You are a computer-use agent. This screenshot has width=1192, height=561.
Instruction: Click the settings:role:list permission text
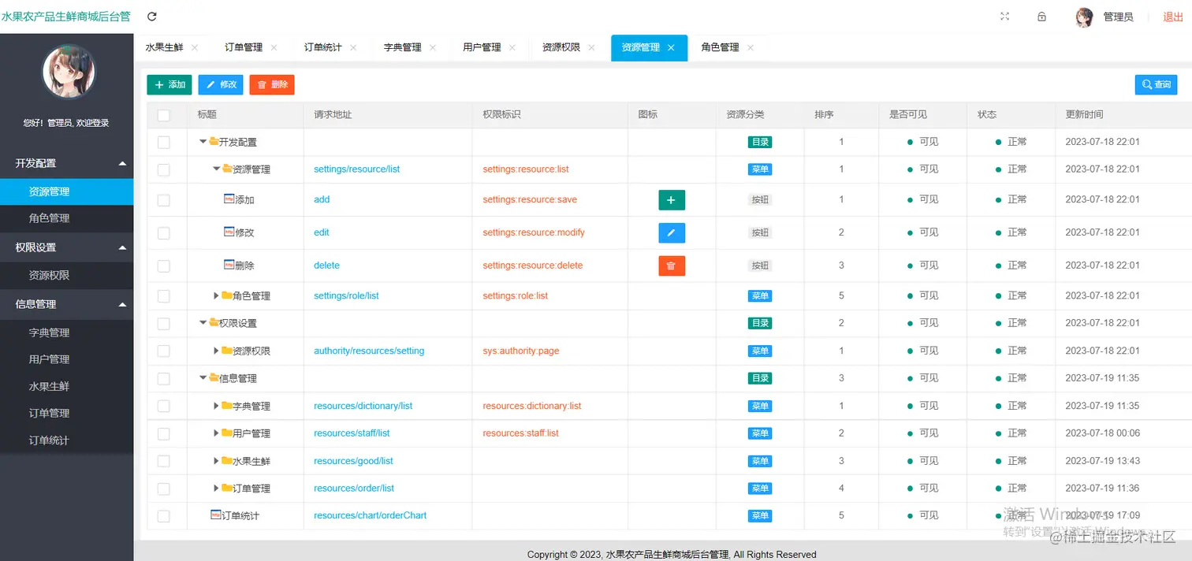(x=516, y=296)
